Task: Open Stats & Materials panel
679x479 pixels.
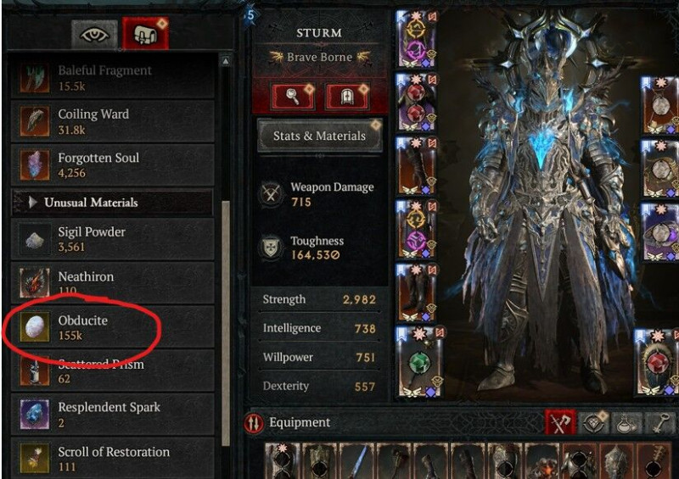Action: 320,136
